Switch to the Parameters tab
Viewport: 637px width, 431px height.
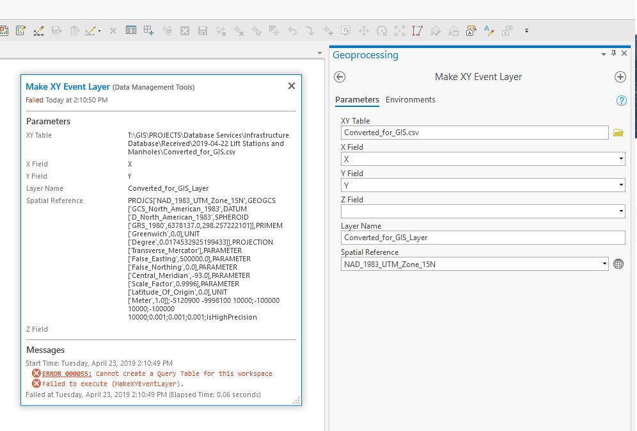click(357, 100)
